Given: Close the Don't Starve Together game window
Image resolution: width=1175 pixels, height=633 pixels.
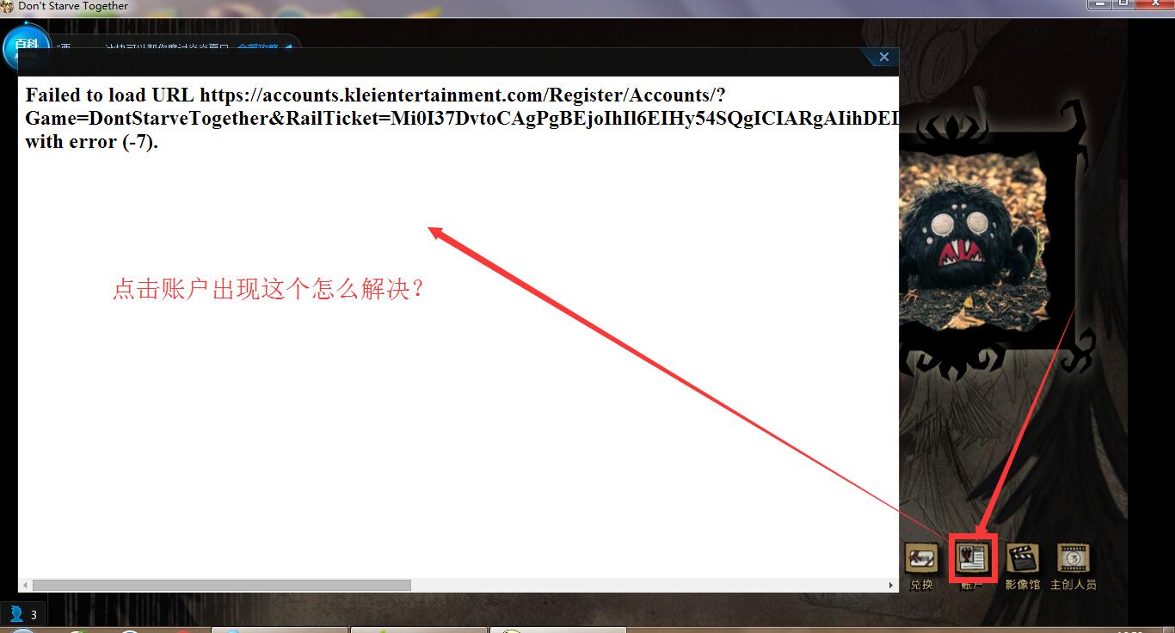Looking at the screenshot, I should [1154, 4].
